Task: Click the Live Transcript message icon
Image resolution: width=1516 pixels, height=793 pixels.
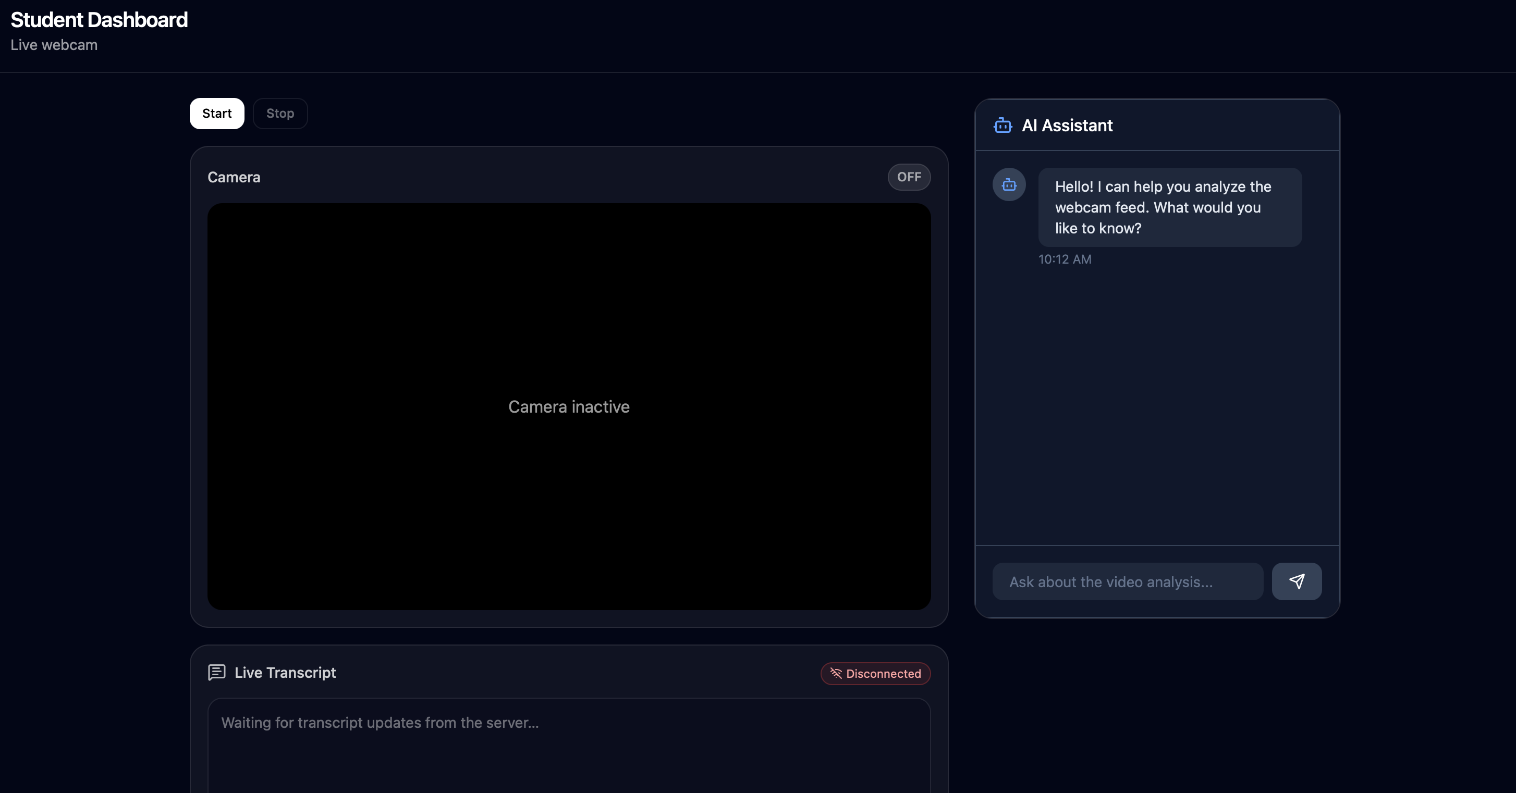Action: click(216, 672)
